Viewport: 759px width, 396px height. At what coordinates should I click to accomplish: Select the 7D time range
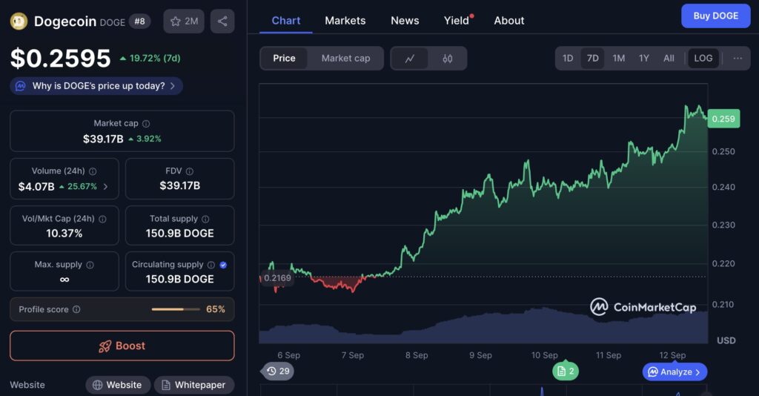(592, 58)
